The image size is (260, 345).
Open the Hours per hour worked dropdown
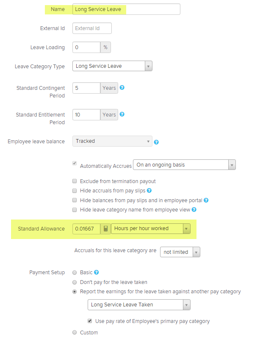coord(151,228)
